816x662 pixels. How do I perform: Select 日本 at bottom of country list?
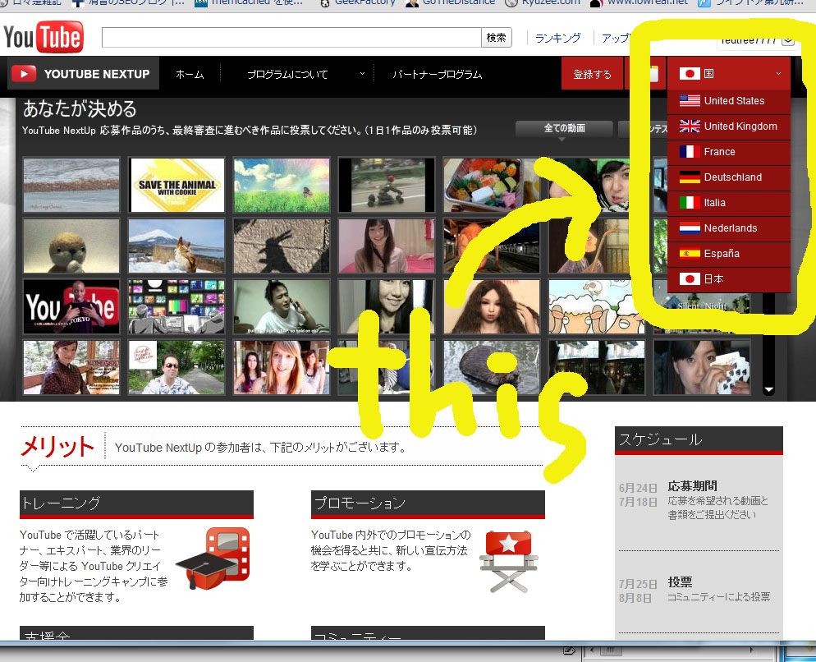click(x=729, y=279)
